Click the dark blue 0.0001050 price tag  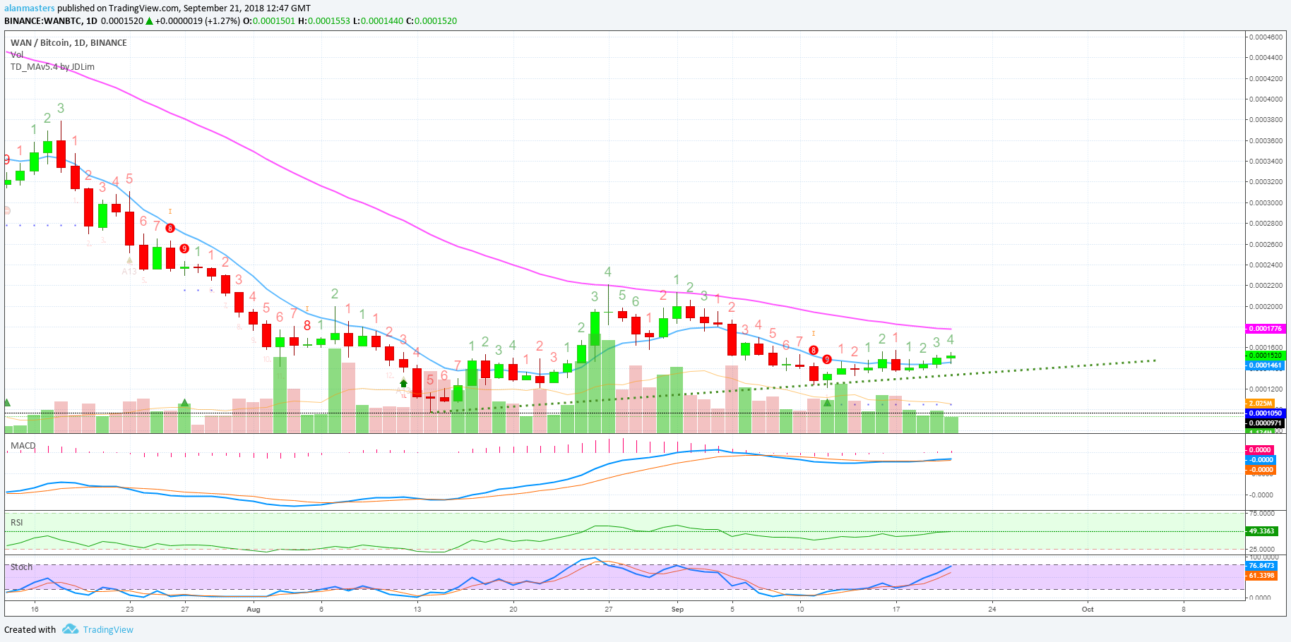coord(1264,413)
